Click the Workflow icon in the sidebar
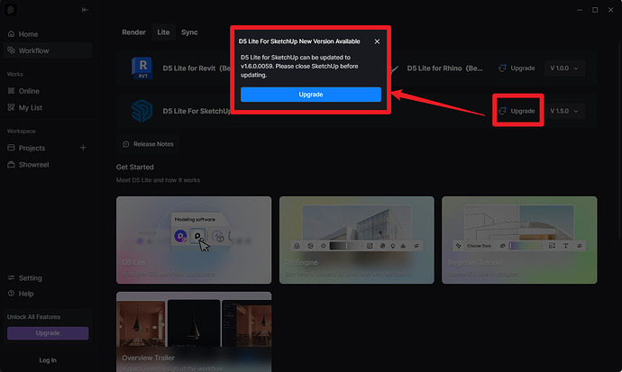Screen dimensions: 622x372 [11, 50]
